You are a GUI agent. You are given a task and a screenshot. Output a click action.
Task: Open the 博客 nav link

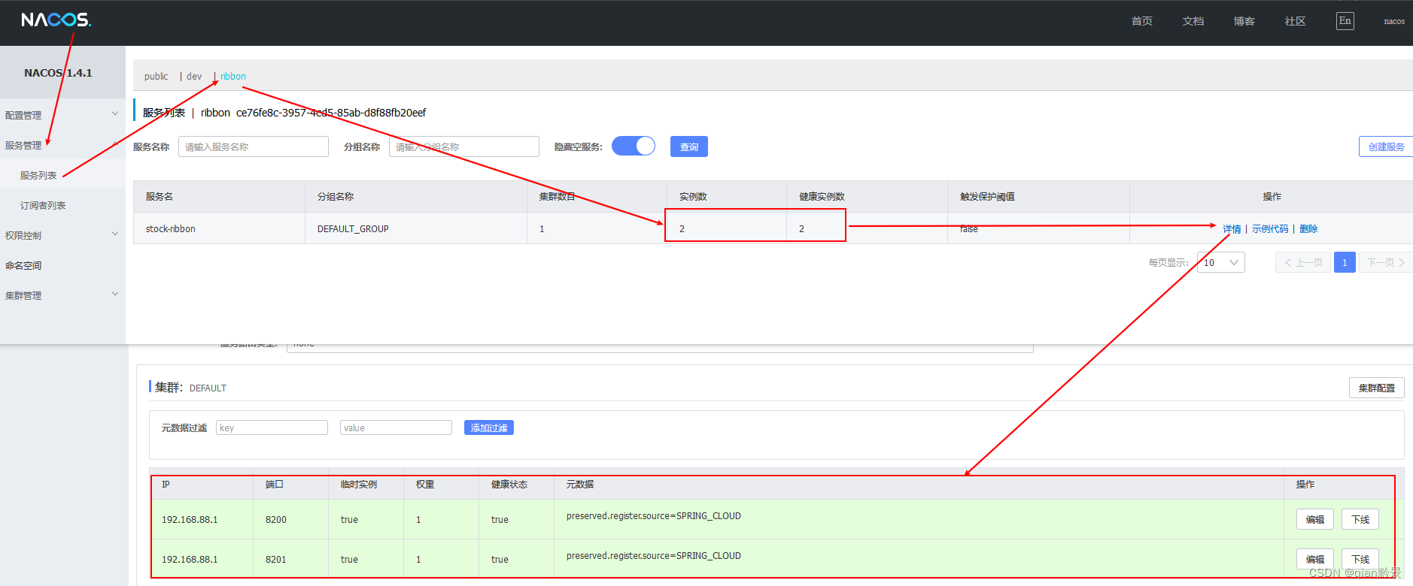[1244, 21]
